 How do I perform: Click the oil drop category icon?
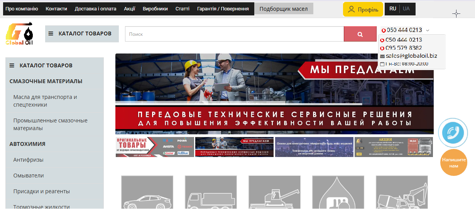coord(338,192)
